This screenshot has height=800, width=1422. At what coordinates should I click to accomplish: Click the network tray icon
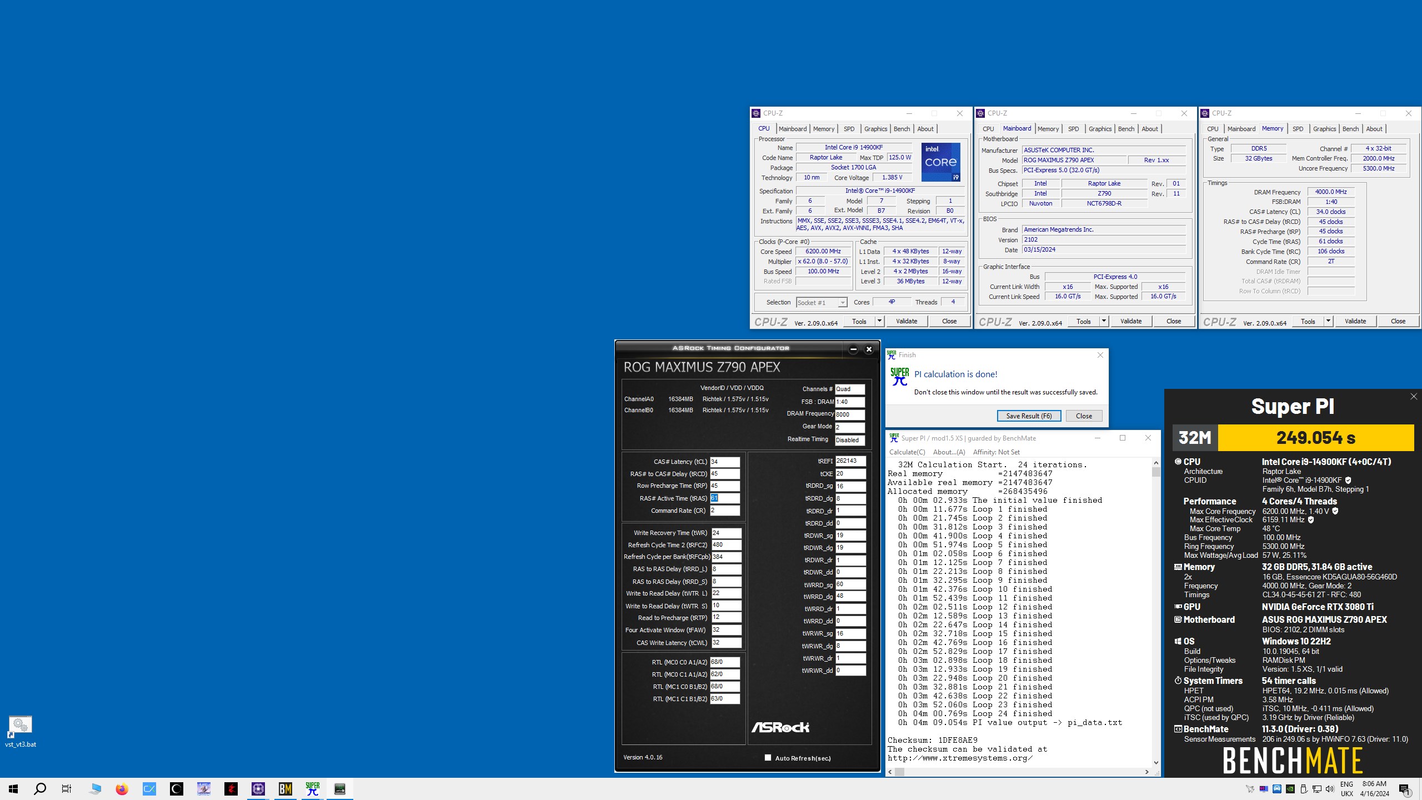pyautogui.click(x=1317, y=789)
